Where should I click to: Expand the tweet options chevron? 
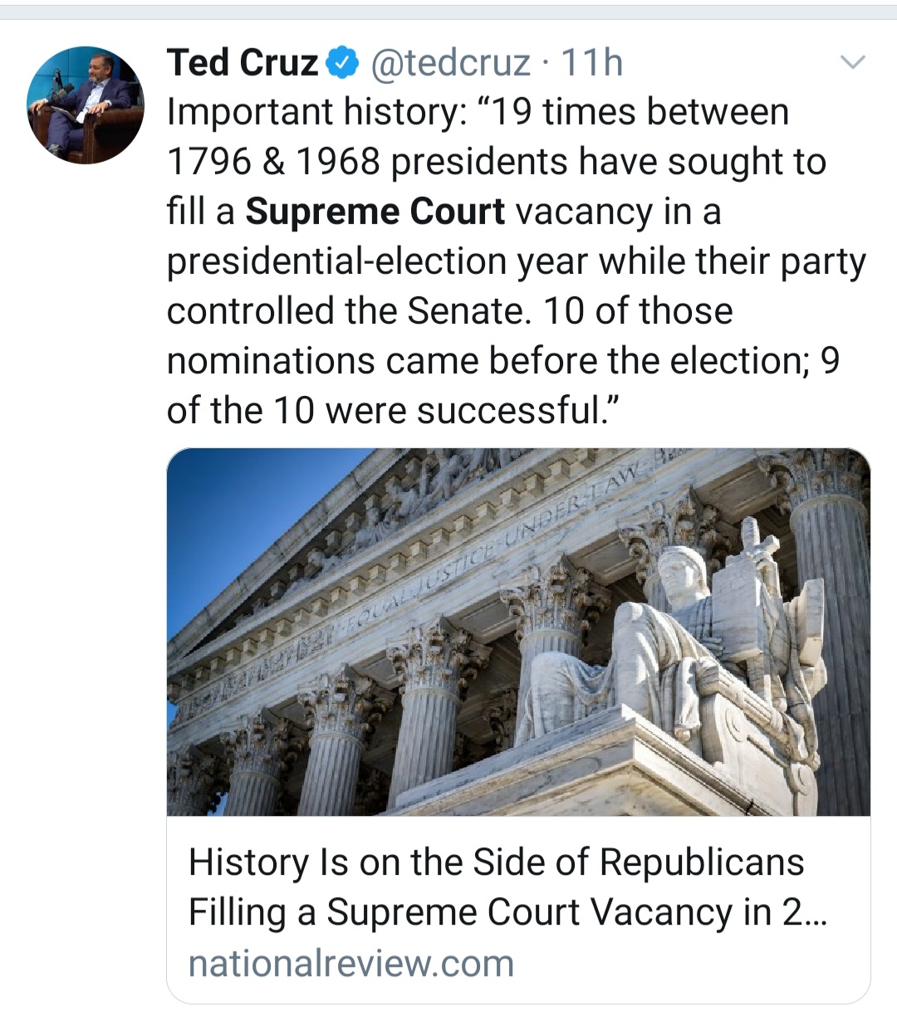853,62
